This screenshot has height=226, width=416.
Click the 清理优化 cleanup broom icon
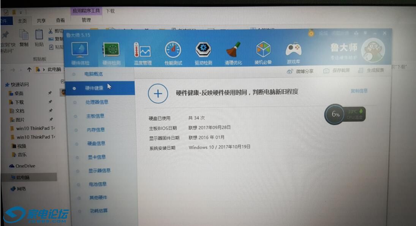pyautogui.click(x=233, y=51)
